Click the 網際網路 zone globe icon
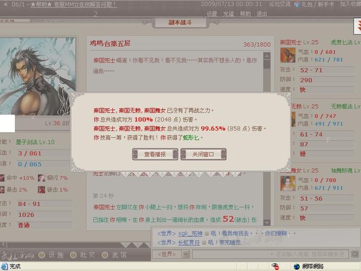Screen dimensions: 361x271 297,267
